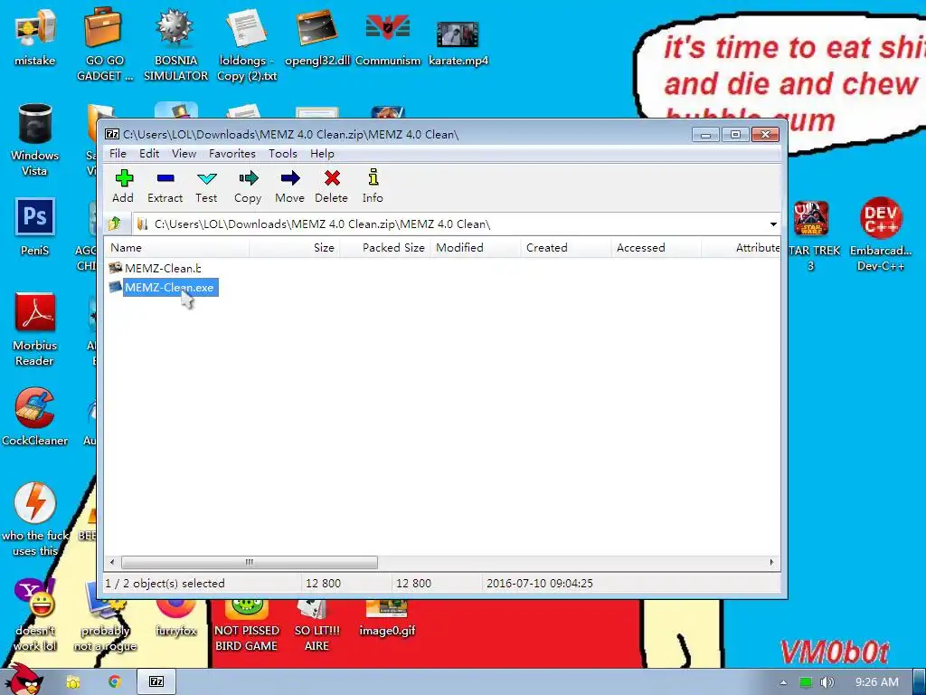The height and width of the screenshot is (695, 926).
Task: Open the Chrome taskbar icon
Action: point(115,681)
